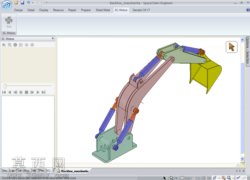Image resolution: width=250 pixels, height=180 pixels.
Task: Click the vertical scrollbar thumb in viewport
Action: click(242, 108)
